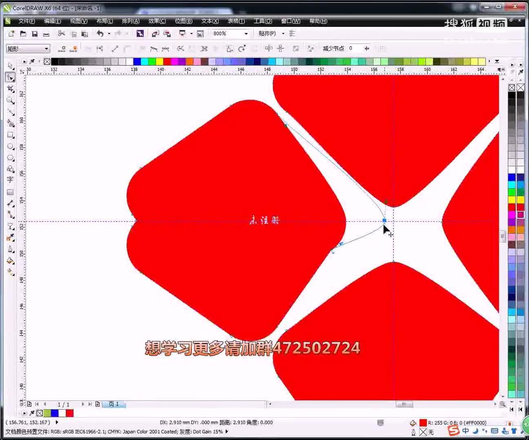This screenshot has width=529, height=440.
Task: Select the Ellipse tool
Action: coord(11,146)
